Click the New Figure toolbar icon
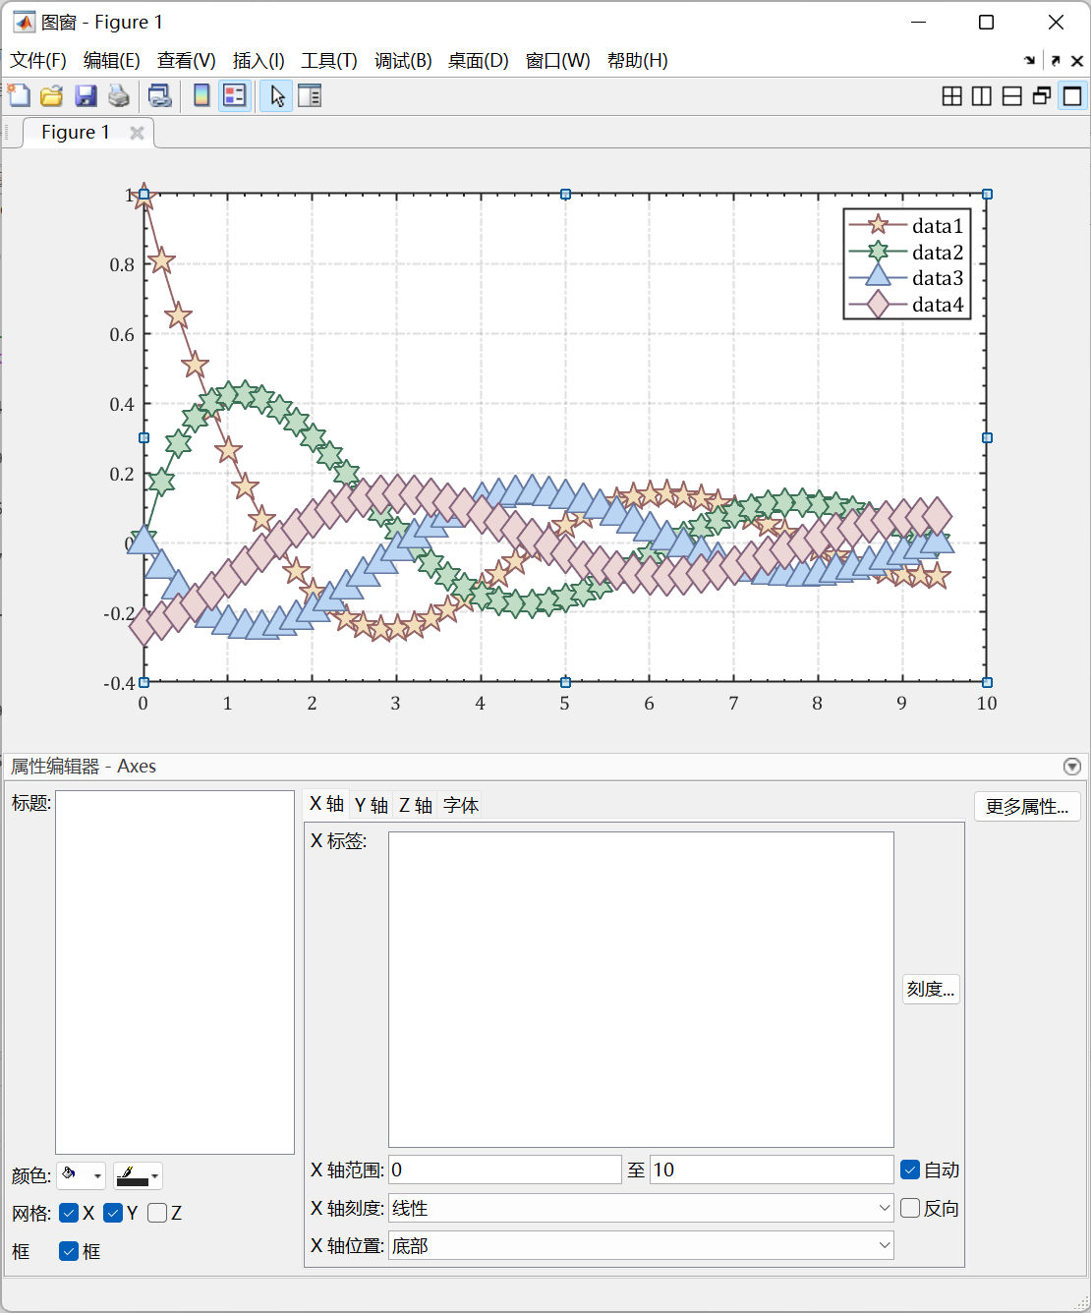The height and width of the screenshot is (1313, 1091). pos(20,95)
